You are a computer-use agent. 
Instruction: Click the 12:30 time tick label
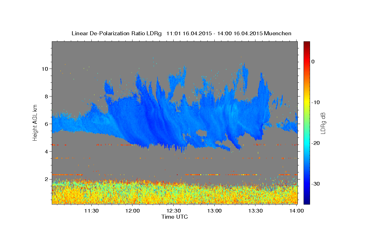pos(174,211)
